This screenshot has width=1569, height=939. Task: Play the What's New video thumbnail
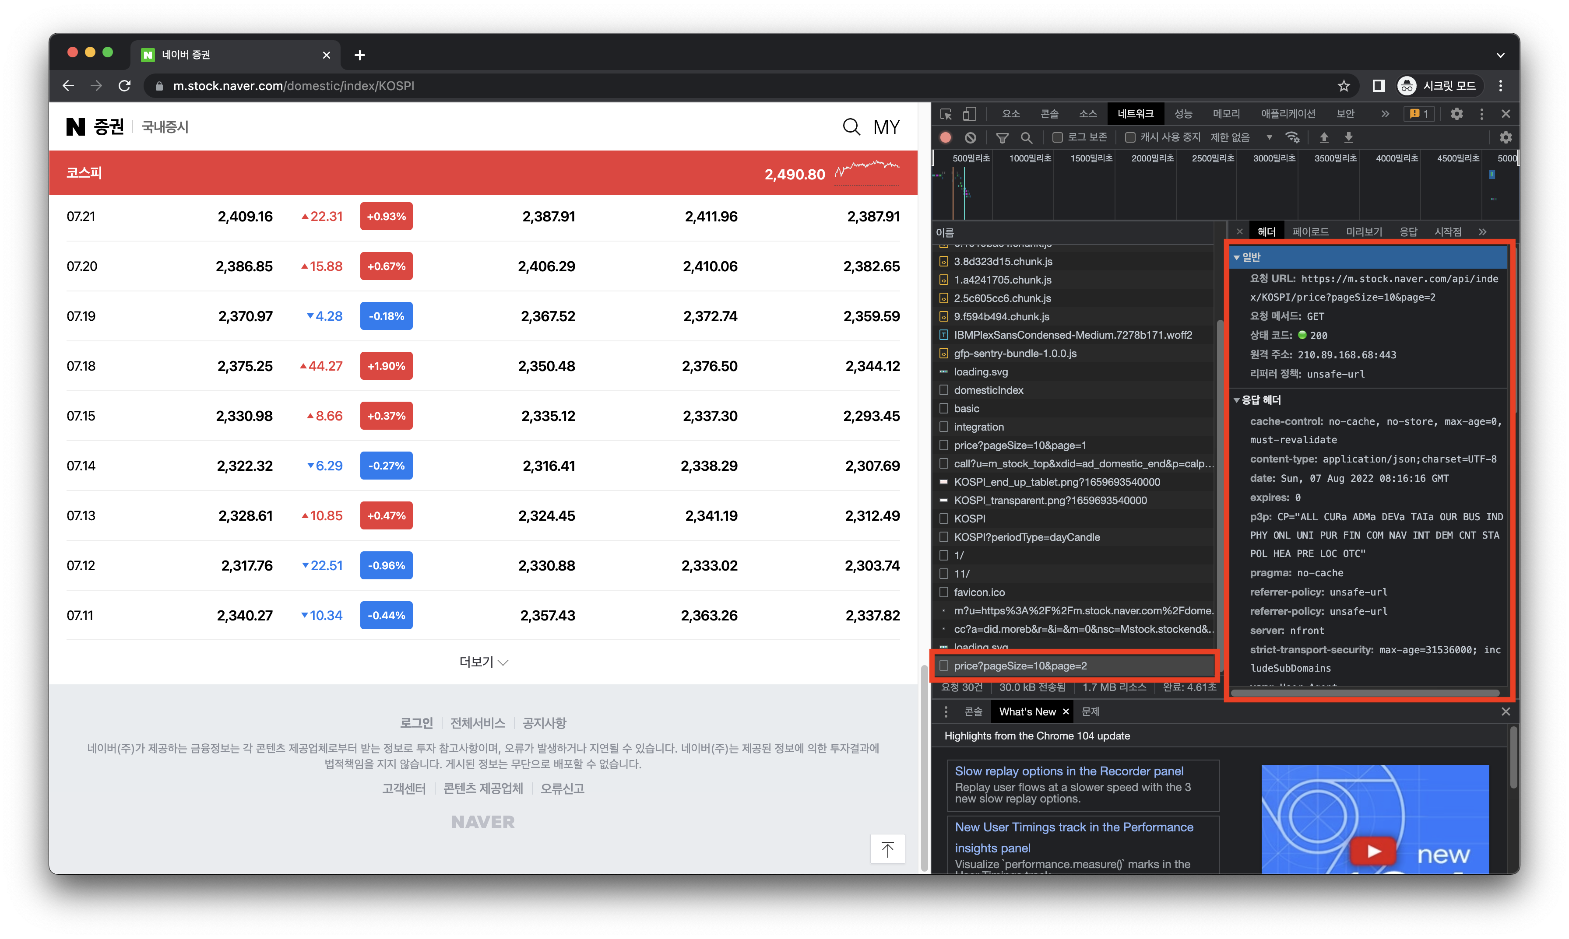[1373, 851]
